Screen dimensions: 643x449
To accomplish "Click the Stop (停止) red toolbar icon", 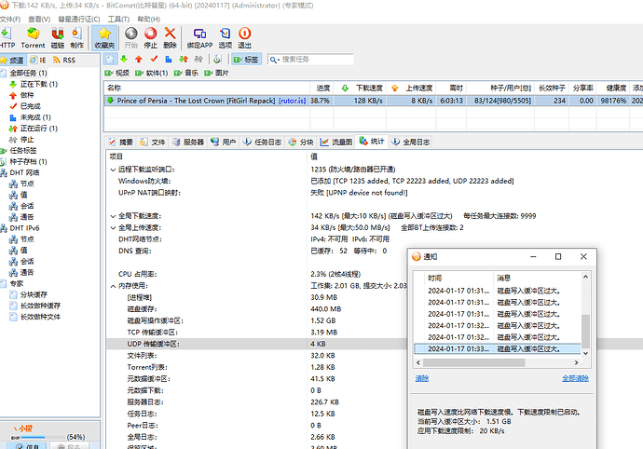I will point(150,37).
